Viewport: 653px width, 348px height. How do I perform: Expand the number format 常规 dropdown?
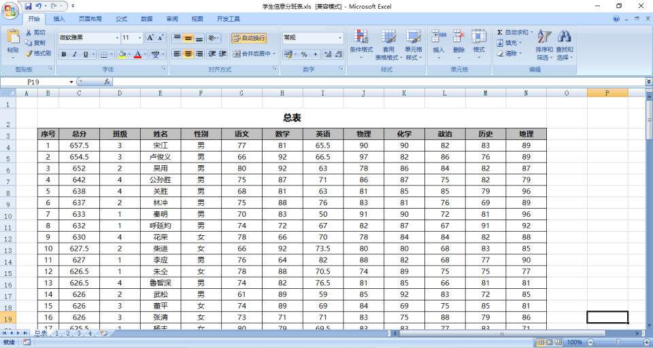pos(340,38)
